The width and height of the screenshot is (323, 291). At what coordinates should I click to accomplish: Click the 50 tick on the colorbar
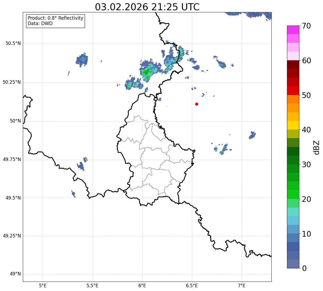pyautogui.click(x=306, y=95)
